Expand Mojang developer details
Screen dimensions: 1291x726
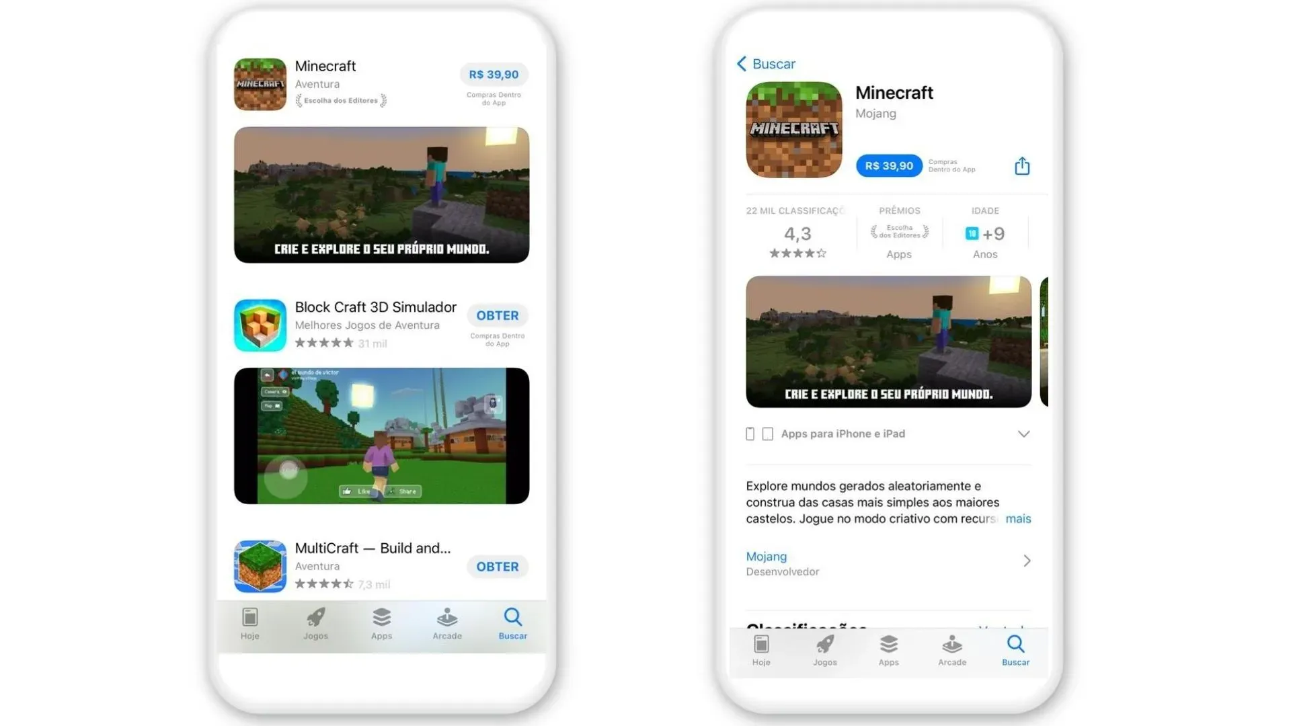pyautogui.click(x=887, y=561)
